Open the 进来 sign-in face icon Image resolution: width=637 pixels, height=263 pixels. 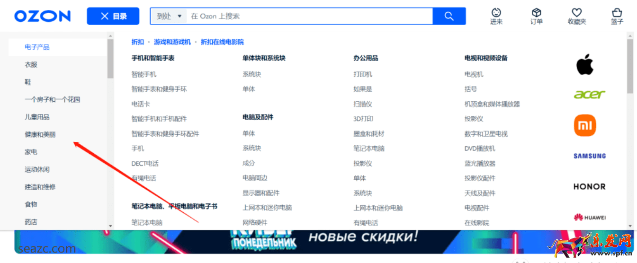point(496,16)
